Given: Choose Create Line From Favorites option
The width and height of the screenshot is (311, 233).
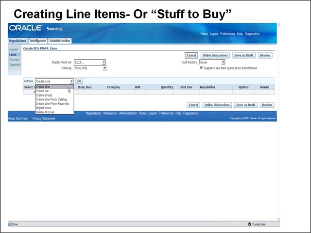Looking at the screenshot, I should [x=54, y=103].
